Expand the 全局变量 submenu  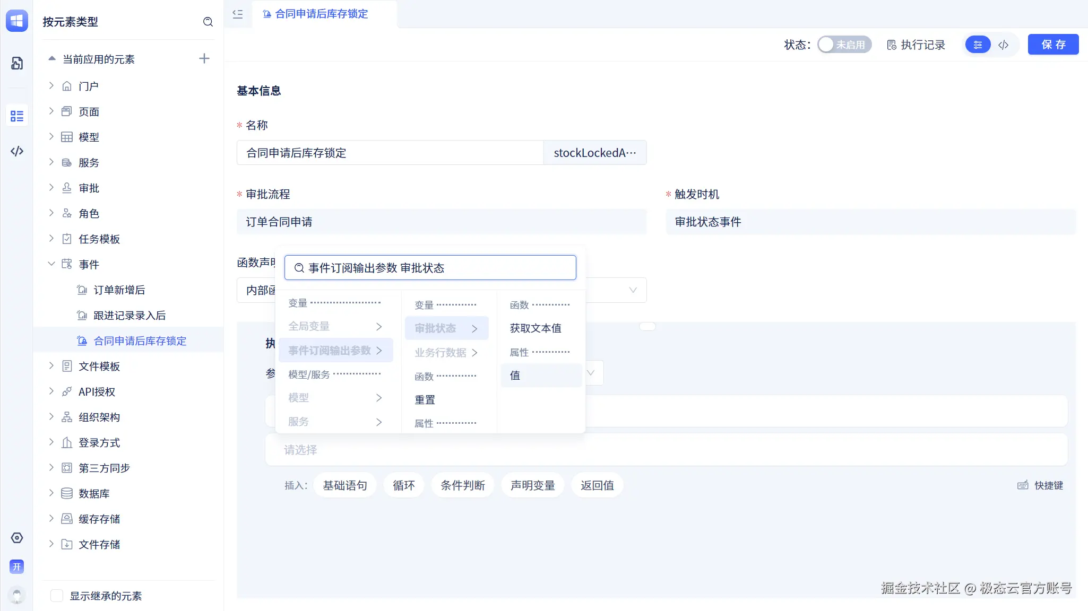(335, 326)
